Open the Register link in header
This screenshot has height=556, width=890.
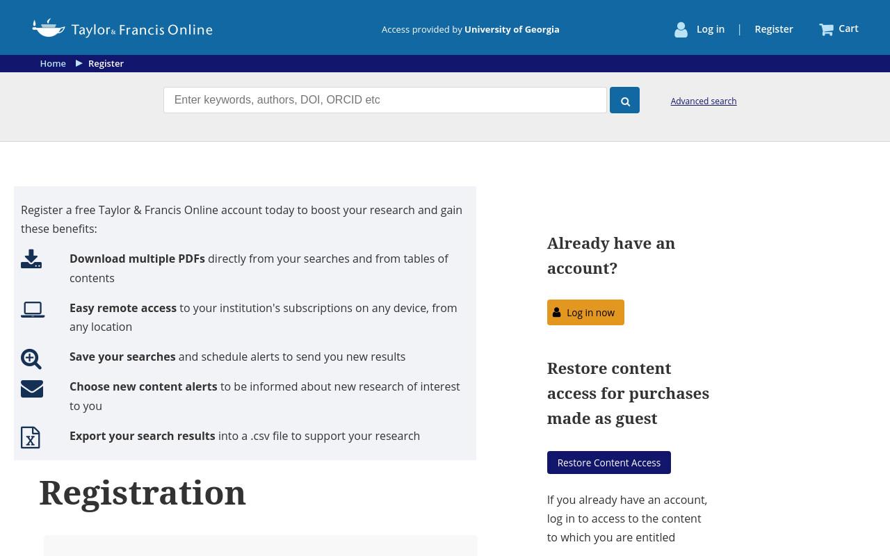[x=774, y=29]
